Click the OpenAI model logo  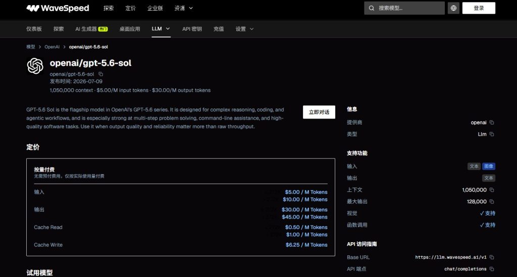[x=35, y=66]
